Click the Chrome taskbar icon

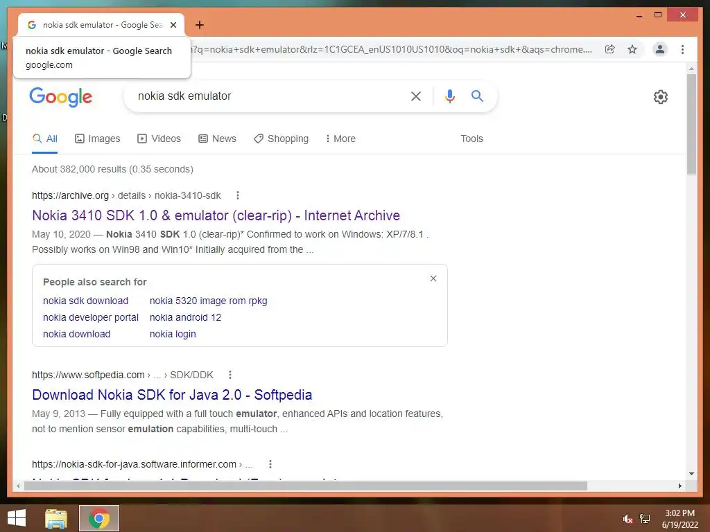(x=98, y=518)
